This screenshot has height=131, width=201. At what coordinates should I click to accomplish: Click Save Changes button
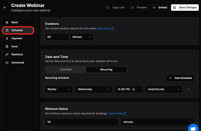point(185,8)
